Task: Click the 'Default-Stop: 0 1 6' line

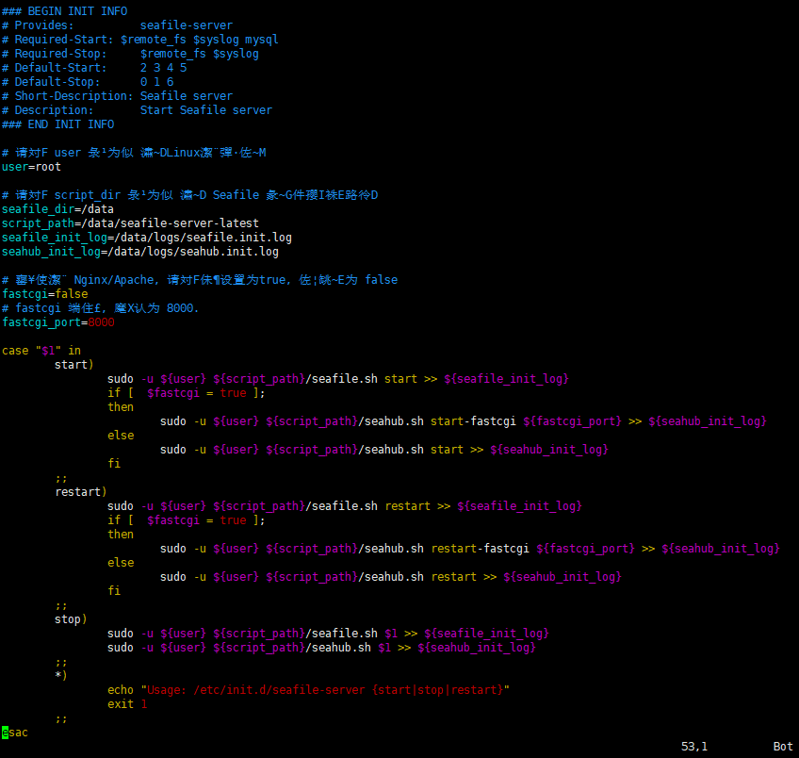Action: [x=88, y=82]
